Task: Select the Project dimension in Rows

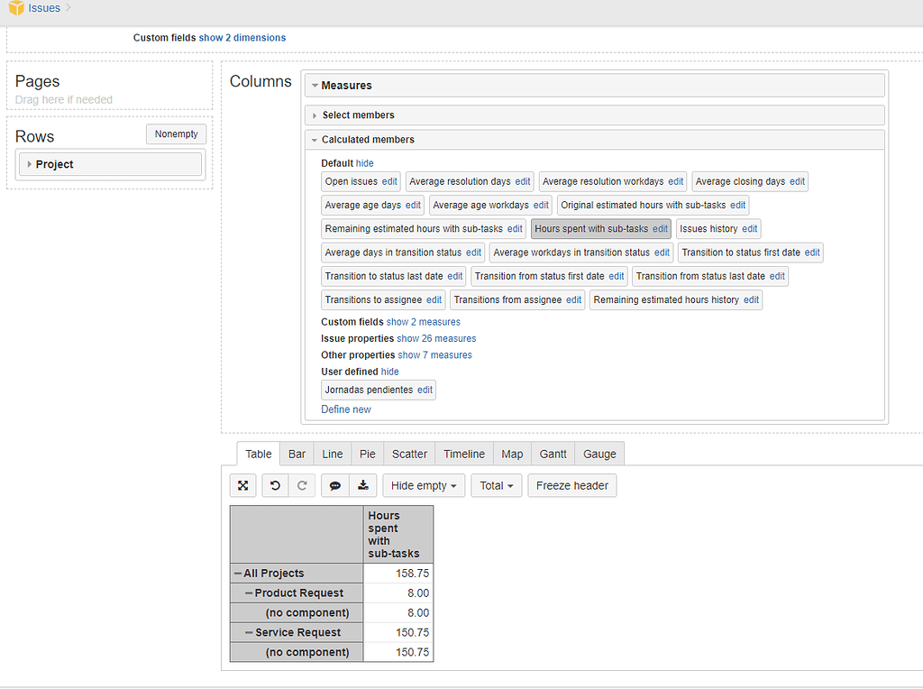Action: (108, 164)
